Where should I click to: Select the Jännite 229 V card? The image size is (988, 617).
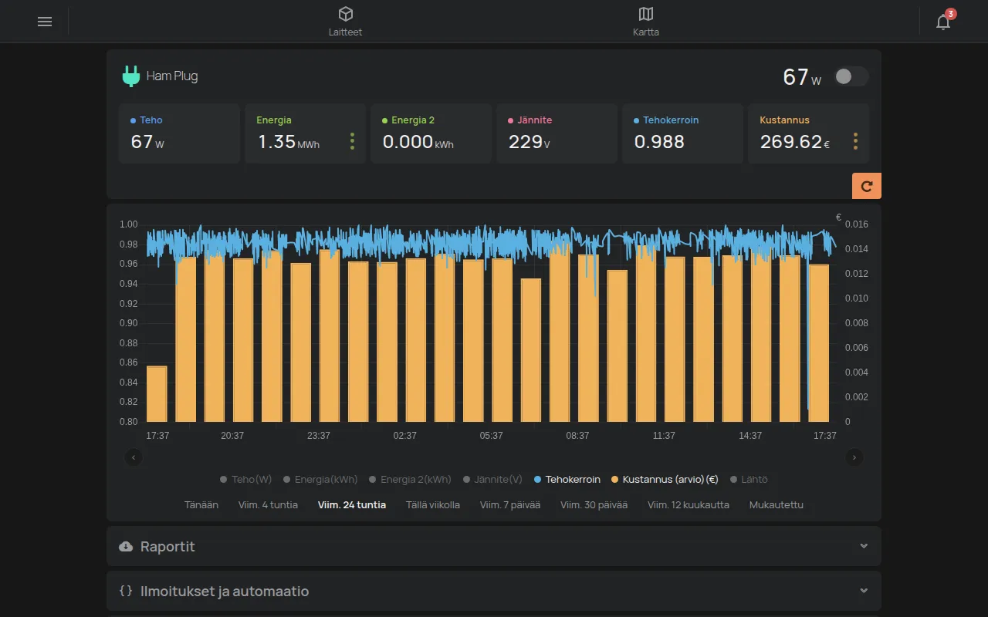click(x=557, y=133)
